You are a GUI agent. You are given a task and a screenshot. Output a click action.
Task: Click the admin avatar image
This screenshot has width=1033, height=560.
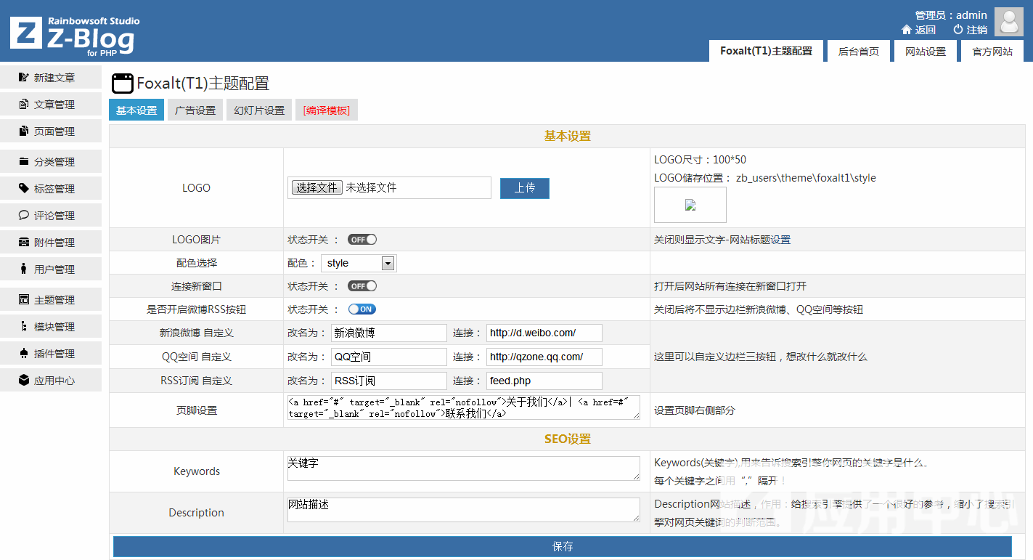coord(1008,22)
